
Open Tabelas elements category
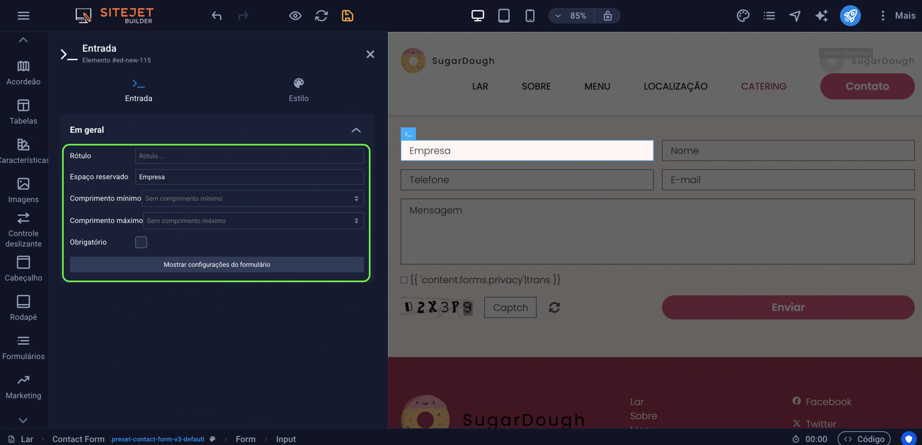[x=23, y=112]
